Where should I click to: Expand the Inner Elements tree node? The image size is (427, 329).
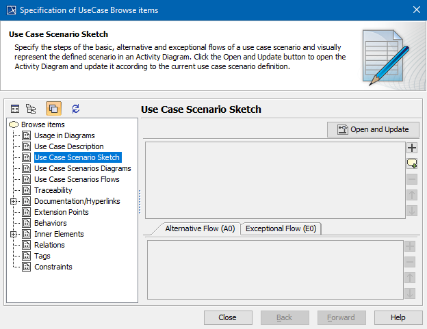(12, 234)
